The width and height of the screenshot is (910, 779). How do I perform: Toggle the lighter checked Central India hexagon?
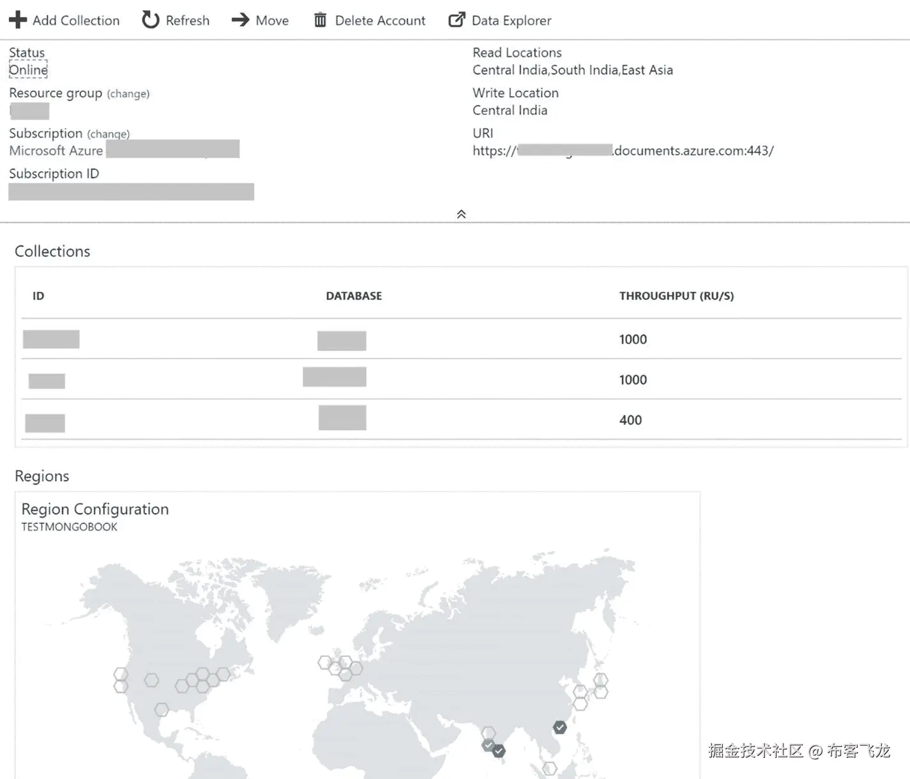pos(489,745)
